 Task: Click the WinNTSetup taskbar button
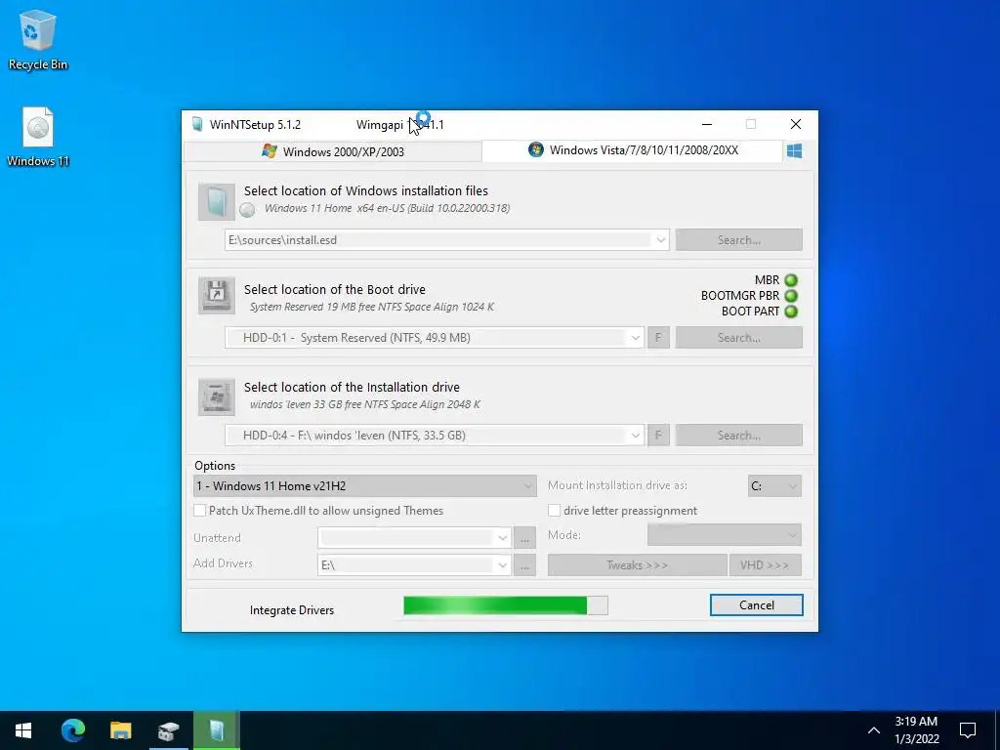point(217,730)
